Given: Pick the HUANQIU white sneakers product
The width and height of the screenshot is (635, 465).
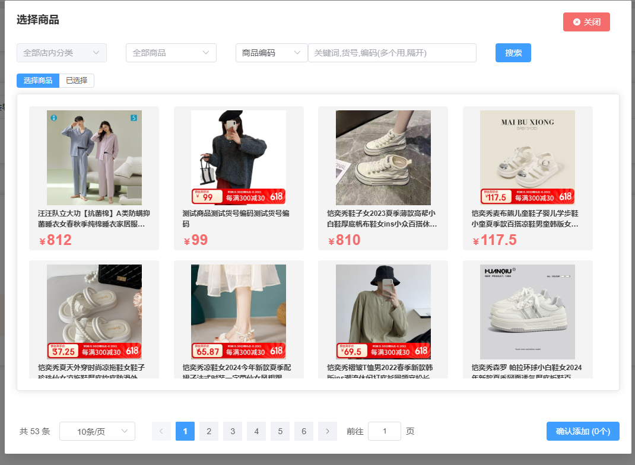Looking at the screenshot, I should click(528, 312).
